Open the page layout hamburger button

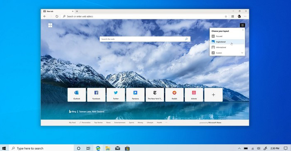(x=242, y=25)
